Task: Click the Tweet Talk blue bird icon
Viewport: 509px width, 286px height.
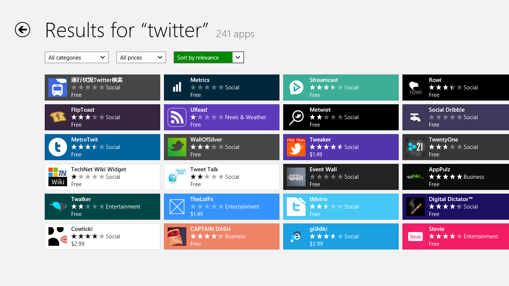Action: 177,177
